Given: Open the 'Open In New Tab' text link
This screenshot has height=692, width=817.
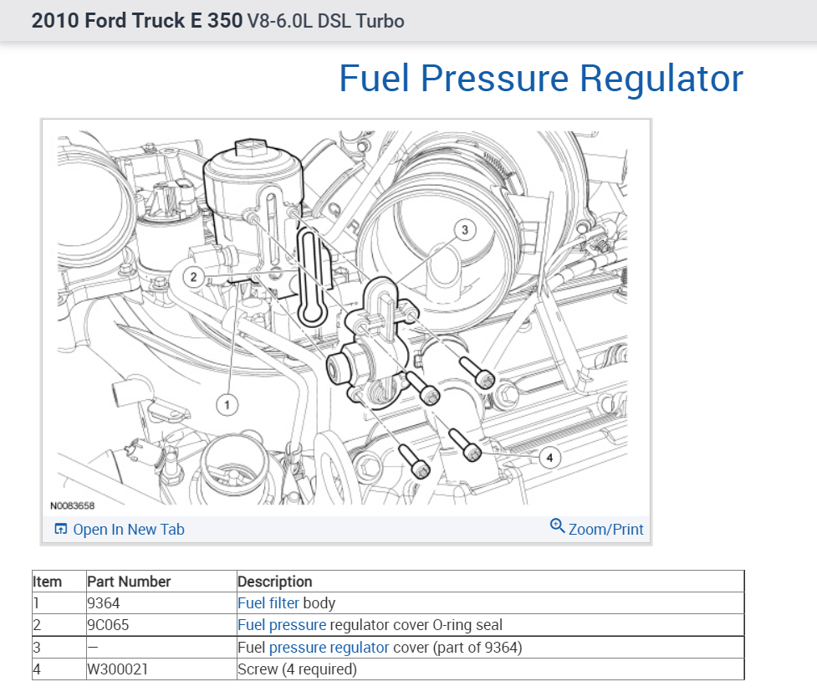Looking at the screenshot, I should click(x=129, y=530).
